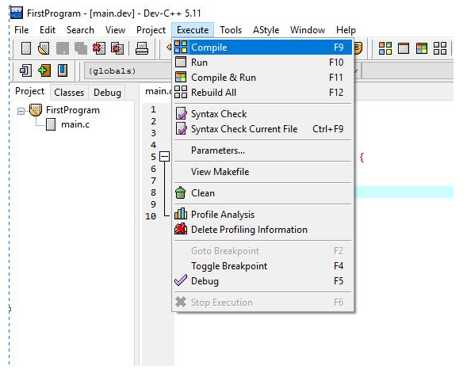Switch to the Classes sidebar tab
Viewport: 467px width, 377px height.
point(69,93)
